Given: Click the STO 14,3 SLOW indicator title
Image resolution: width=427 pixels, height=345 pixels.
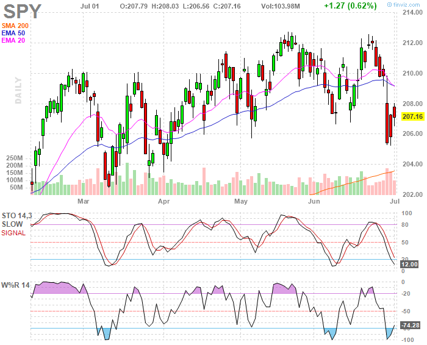Looking at the screenshot, I should [16, 220].
